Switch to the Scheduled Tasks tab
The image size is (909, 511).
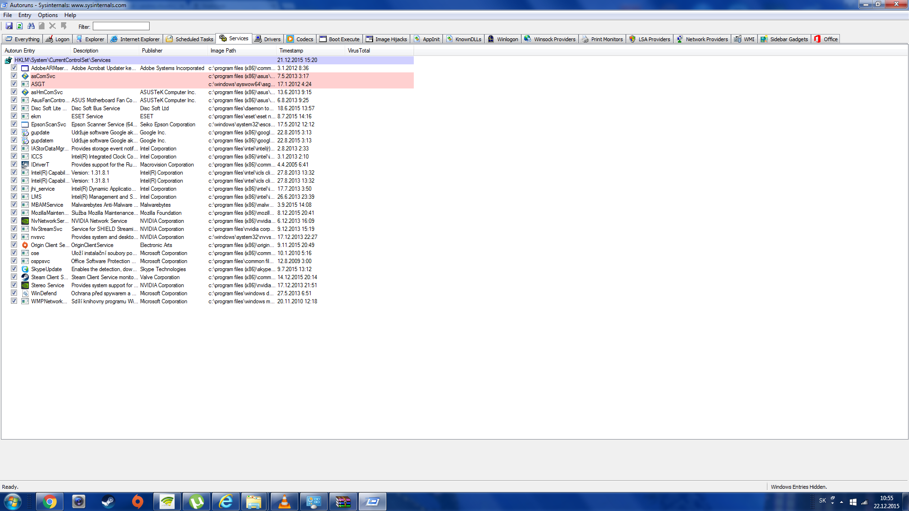(x=189, y=39)
